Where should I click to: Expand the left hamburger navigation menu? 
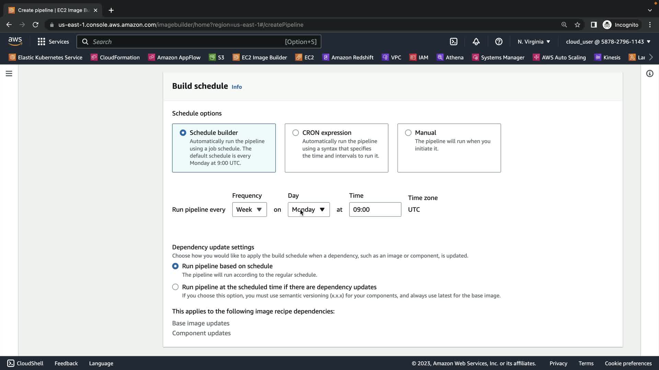(x=9, y=74)
